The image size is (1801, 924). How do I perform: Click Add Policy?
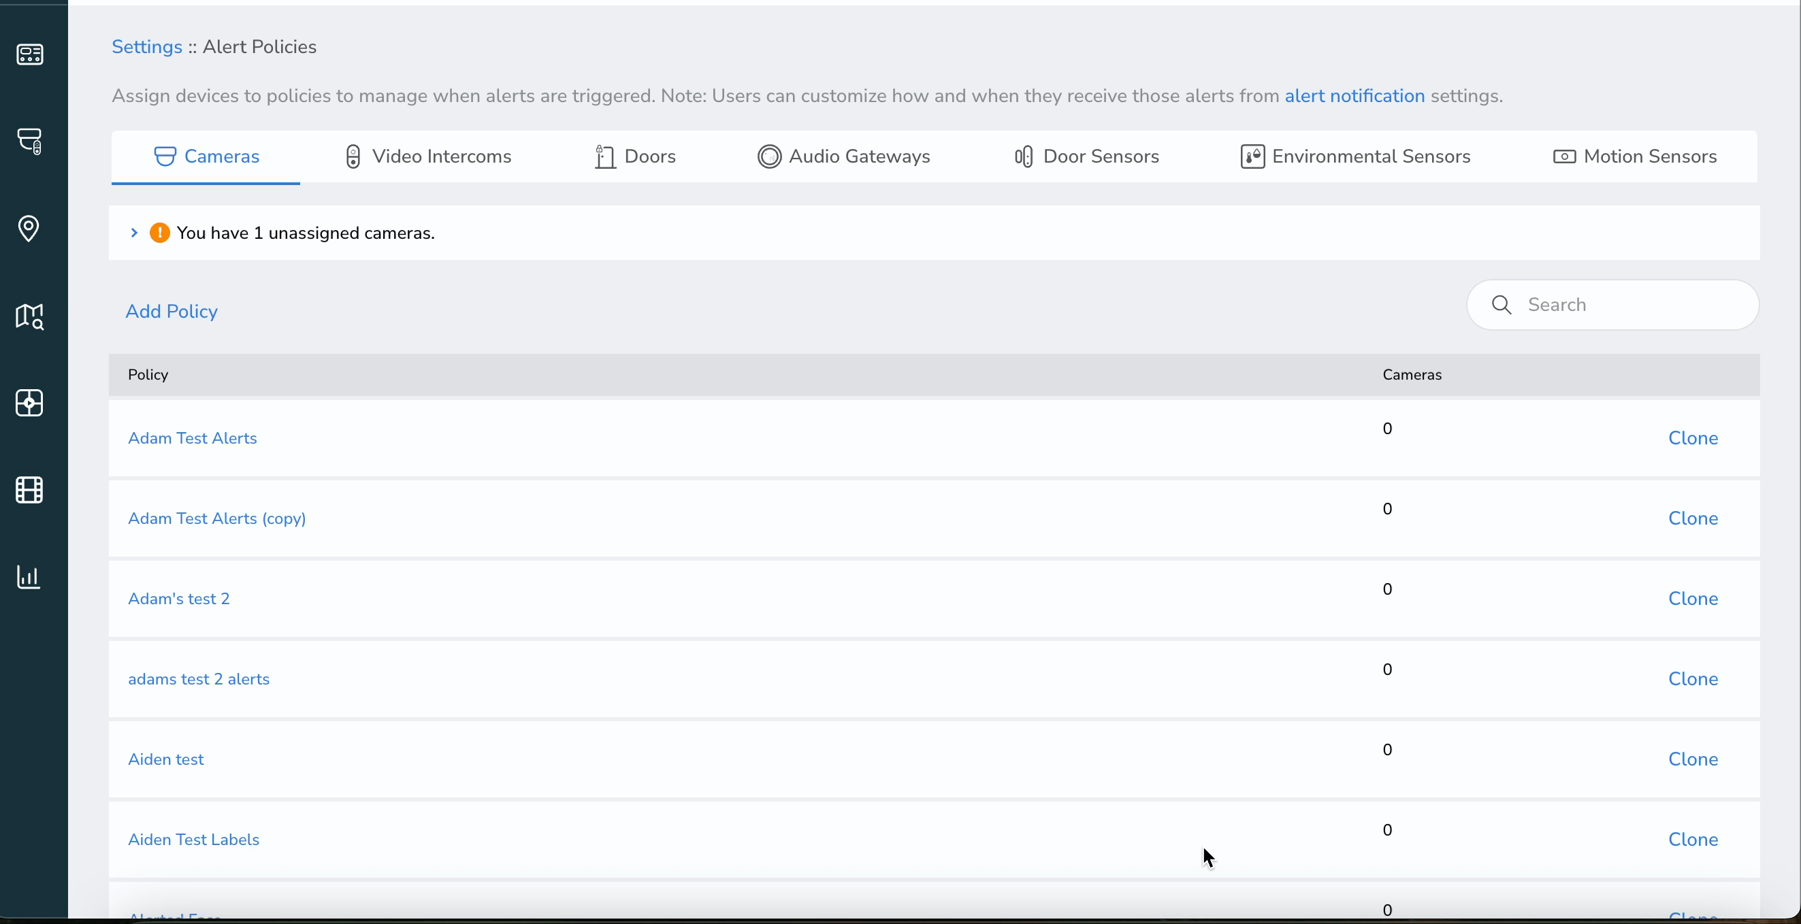coord(172,311)
